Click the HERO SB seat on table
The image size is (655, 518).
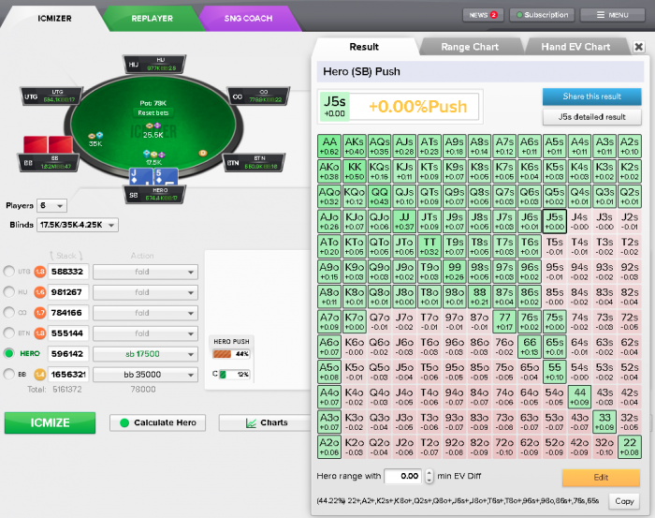pyautogui.click(x=154, y=195)
